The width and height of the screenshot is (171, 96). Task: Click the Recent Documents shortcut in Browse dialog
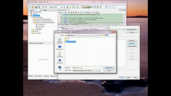[60, 41]
